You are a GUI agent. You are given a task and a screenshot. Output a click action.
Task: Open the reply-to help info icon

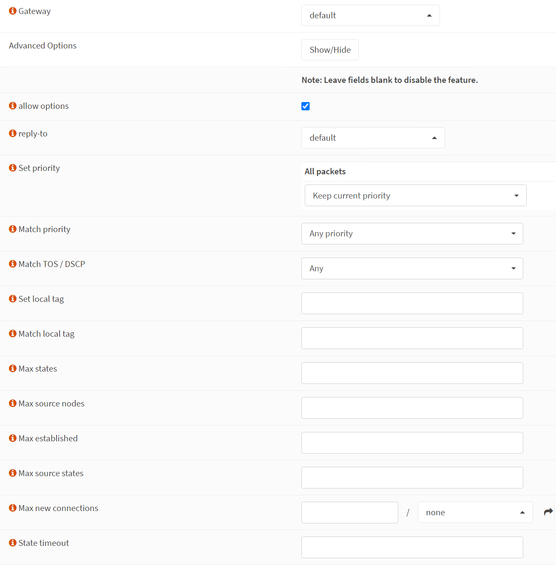pos(13,133)
